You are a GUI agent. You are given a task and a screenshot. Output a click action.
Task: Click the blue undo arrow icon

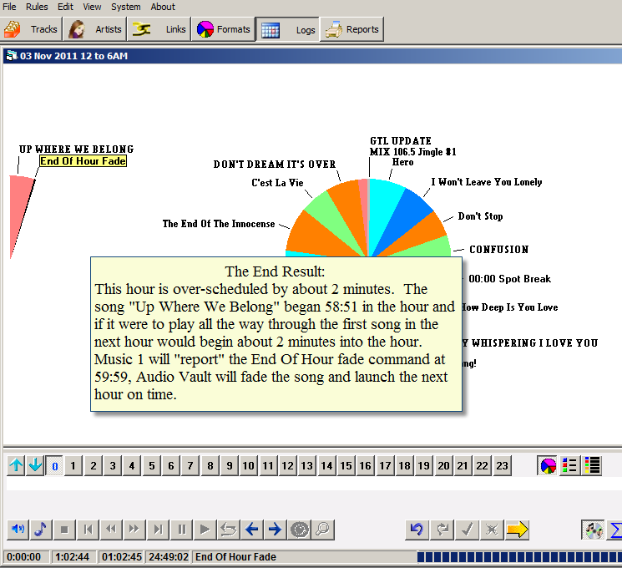tap(417, 530)
